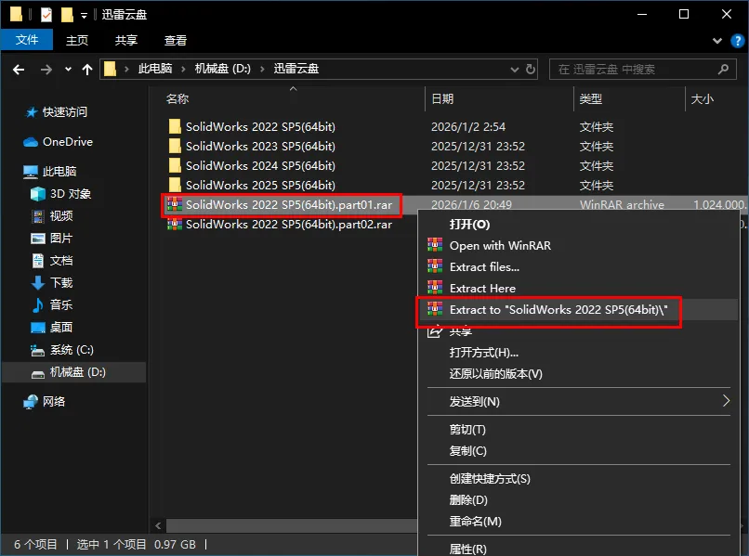
Task: Open the 文件 tab
Action: point(27,40)
